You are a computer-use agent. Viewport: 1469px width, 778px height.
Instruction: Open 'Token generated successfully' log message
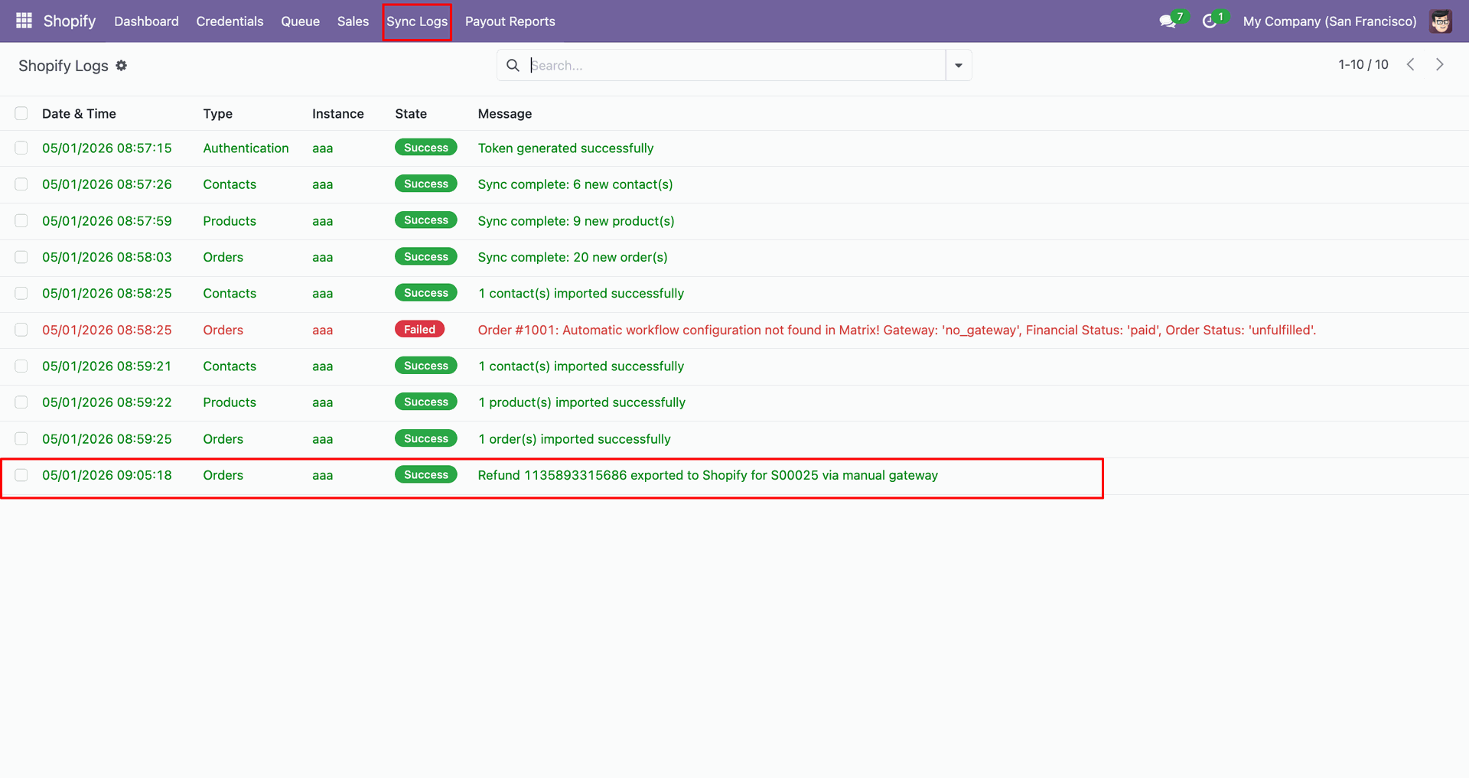click(565, 148)
